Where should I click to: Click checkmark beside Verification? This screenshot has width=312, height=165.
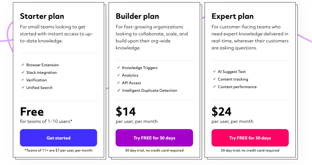23,80
